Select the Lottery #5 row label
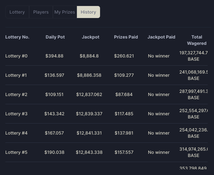This screenshot has width=214, height=175. pyautogui.click(x=16, y=152)
